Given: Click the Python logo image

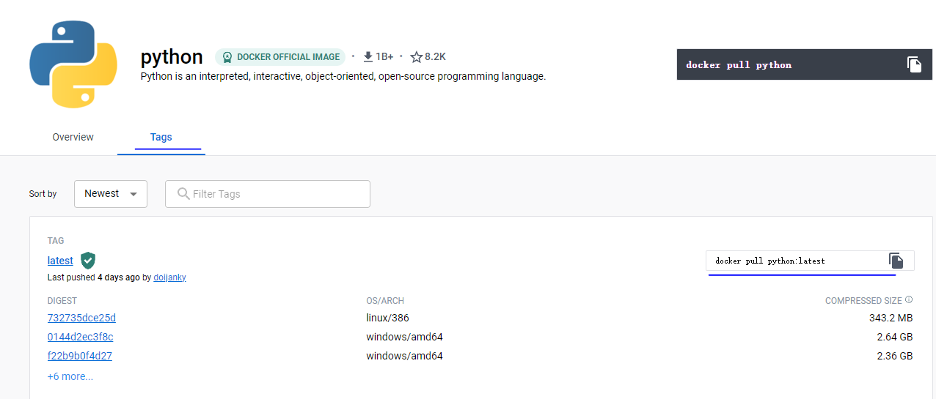Looking at the screenshot, I should pos(73,64).
